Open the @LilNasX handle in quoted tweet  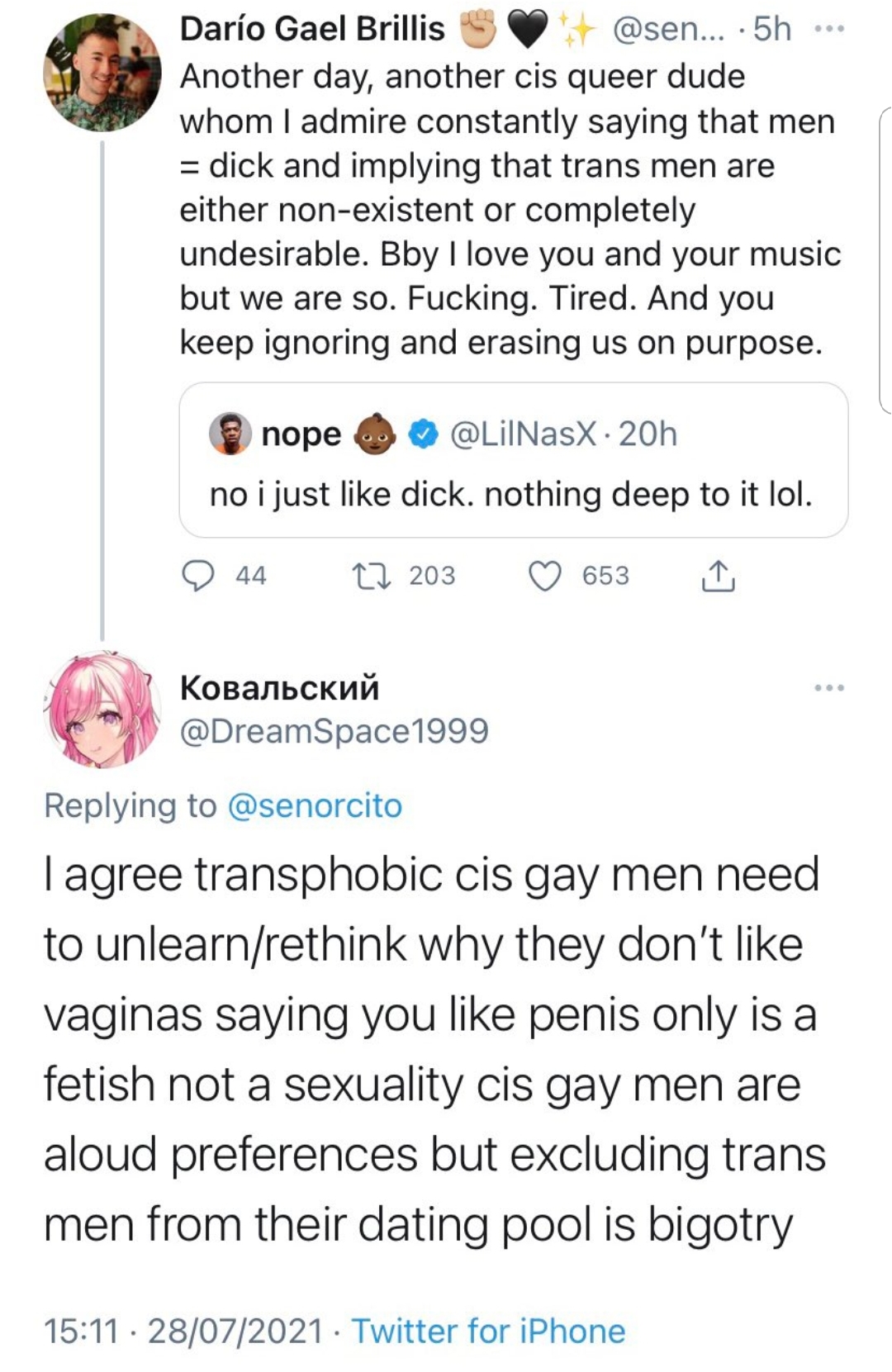pos(522,434)
